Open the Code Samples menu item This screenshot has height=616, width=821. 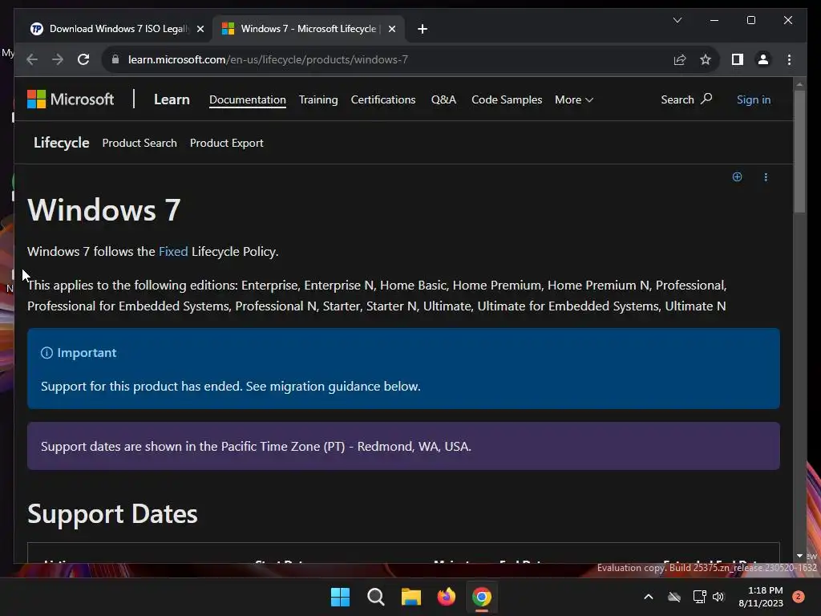[507, 99]
